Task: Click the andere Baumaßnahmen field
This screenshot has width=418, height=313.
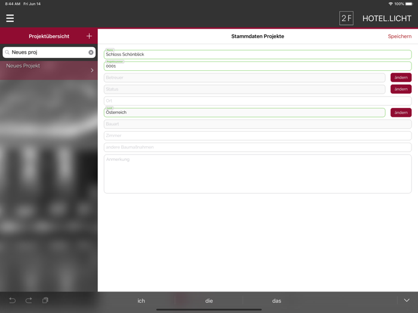Action: click(257, 147)
